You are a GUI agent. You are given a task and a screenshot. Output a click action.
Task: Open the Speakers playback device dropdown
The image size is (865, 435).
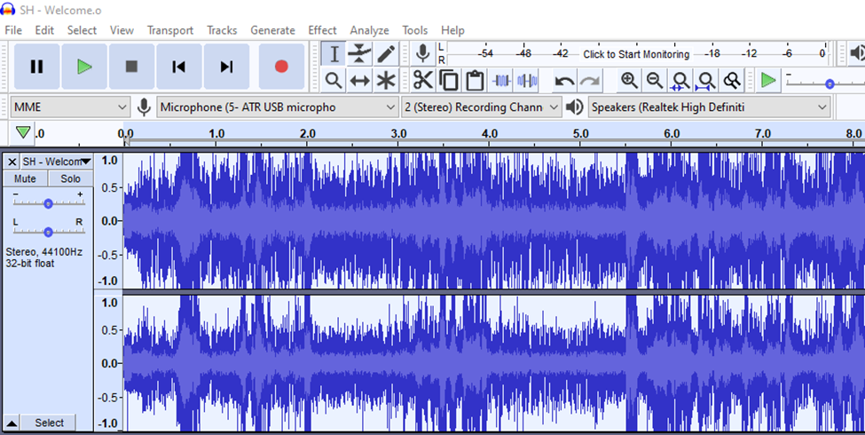(710, 107)
